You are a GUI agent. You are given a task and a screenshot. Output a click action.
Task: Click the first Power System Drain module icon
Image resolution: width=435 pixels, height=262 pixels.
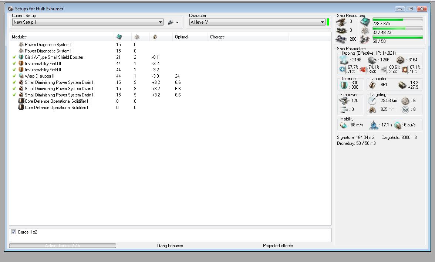pos(21,82)
